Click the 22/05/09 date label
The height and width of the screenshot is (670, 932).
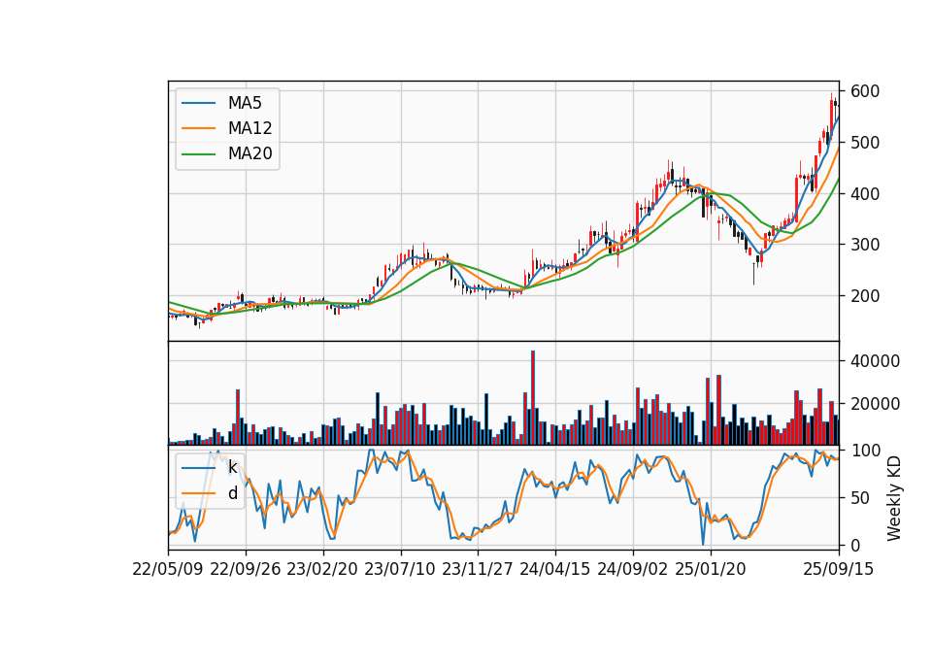168,569
